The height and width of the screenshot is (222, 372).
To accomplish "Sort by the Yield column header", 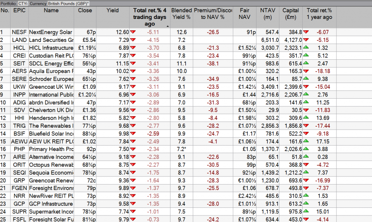I will (x=113, y=17).
